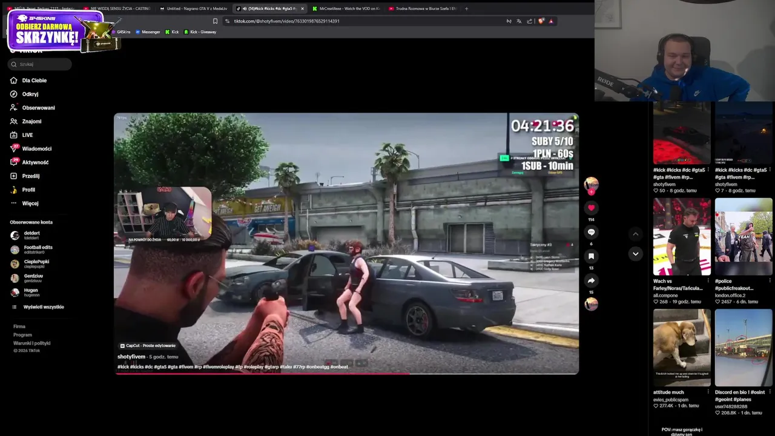Go to the next video with the down arrow
Screen dimensions: 775x436
pyautogui.click(x=635, y=254)
